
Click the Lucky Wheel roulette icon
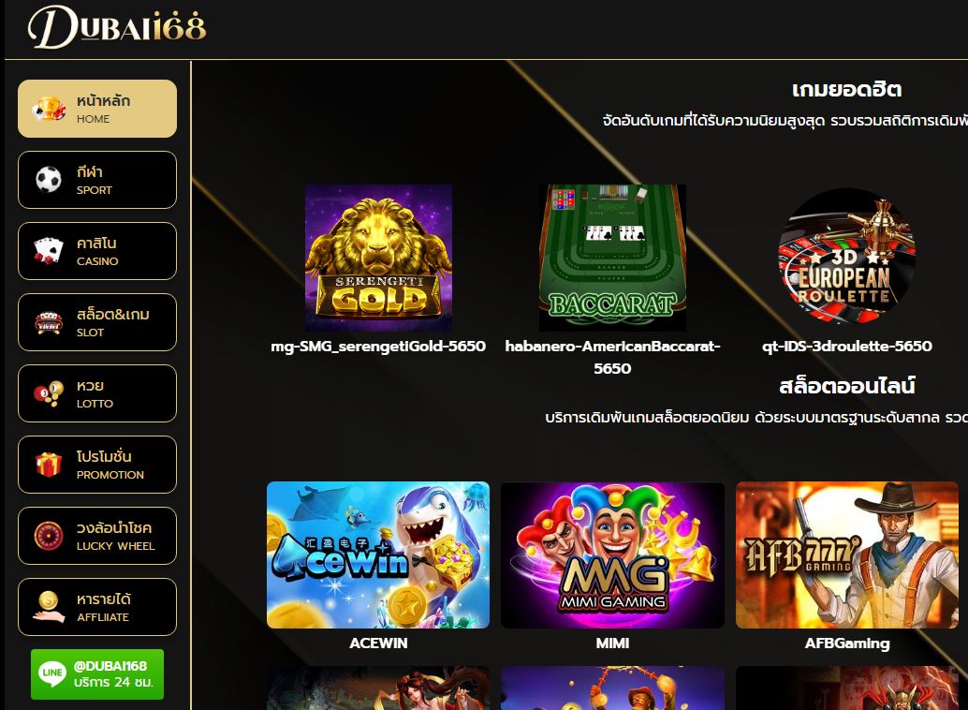click(x=49, y=536)
